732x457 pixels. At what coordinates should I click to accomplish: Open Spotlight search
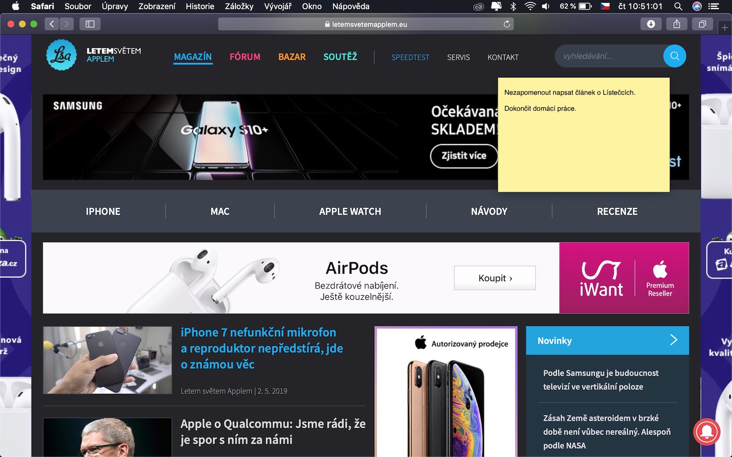pyautogui.click(x=678, y=6)
